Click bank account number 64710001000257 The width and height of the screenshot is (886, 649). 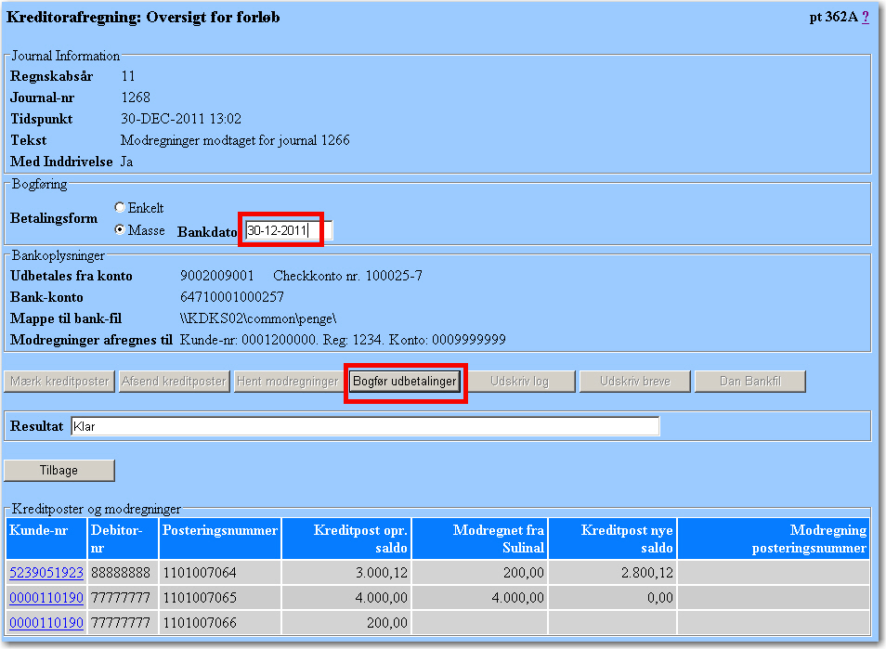231,297
